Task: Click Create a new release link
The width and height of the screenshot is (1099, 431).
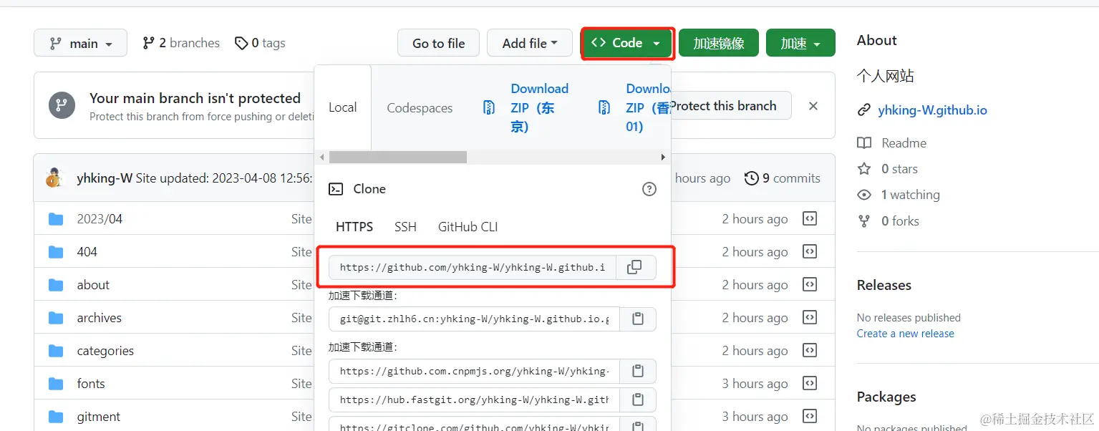Action: click(x=905, y=334)
